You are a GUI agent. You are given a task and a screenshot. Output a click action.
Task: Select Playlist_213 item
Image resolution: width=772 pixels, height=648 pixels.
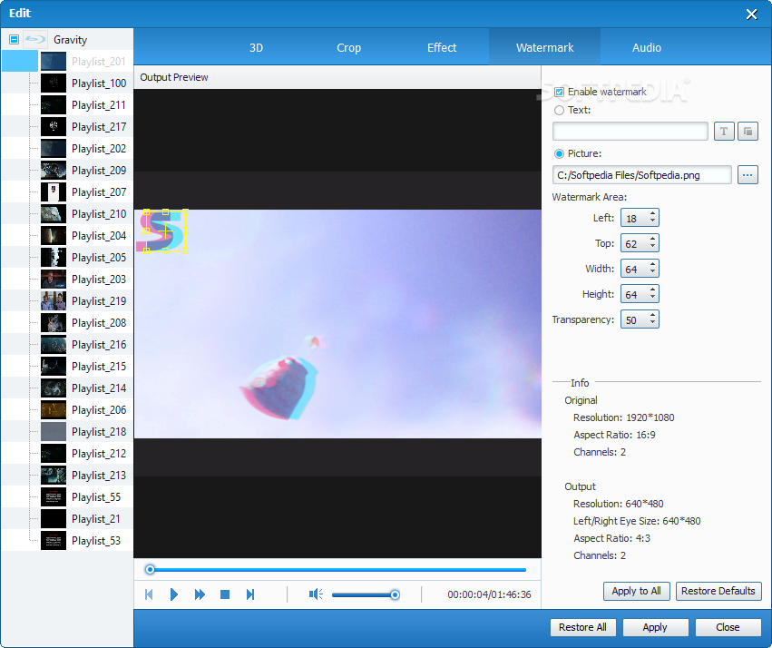click(x=99, y=476)
